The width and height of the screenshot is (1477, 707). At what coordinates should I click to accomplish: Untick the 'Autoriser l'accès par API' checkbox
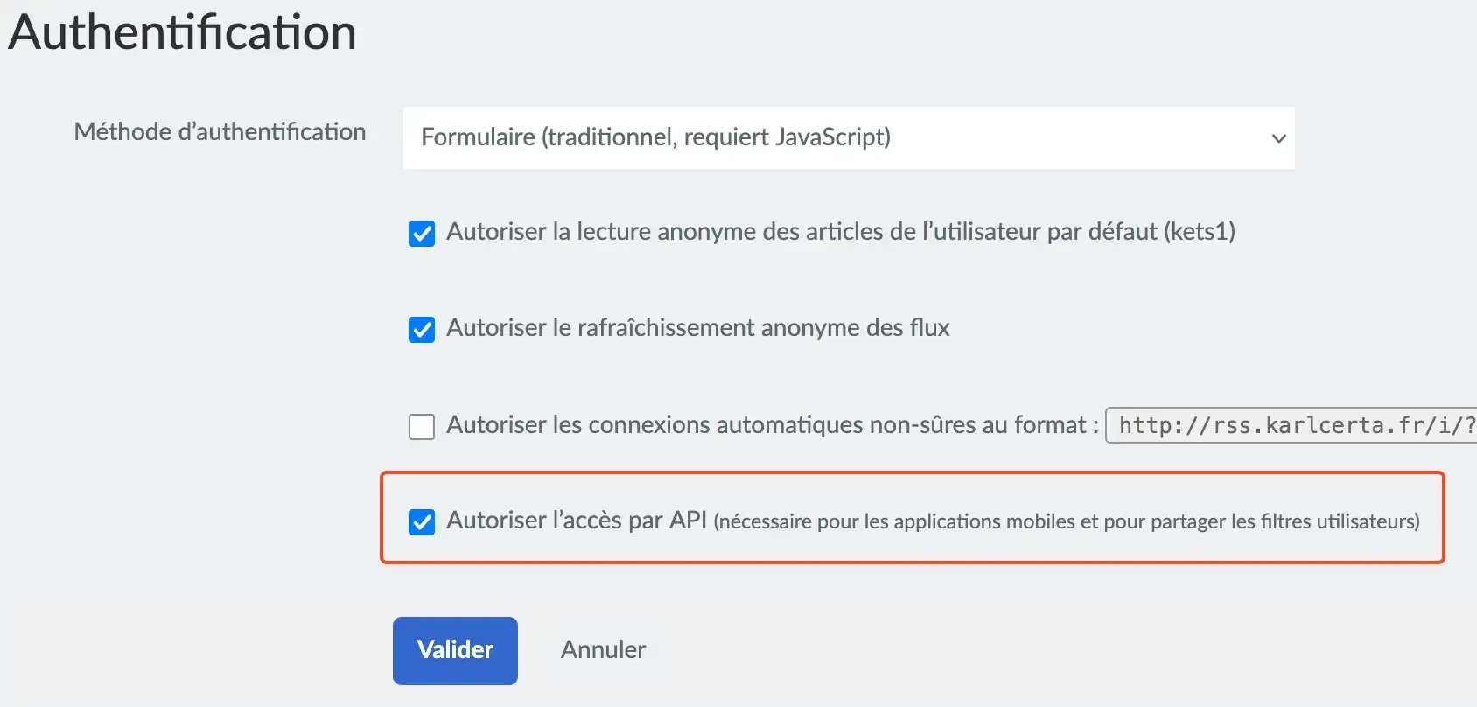tap(422, 522)
